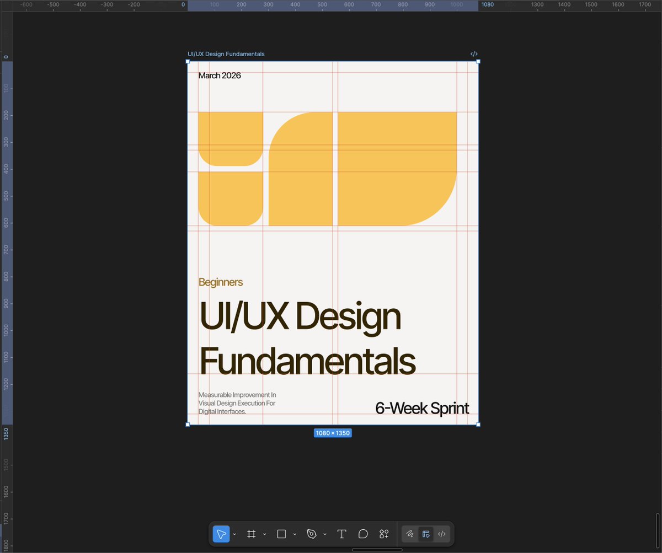Select the 6-Week Sprint text

pyautogui.click(x=422, y=409)
